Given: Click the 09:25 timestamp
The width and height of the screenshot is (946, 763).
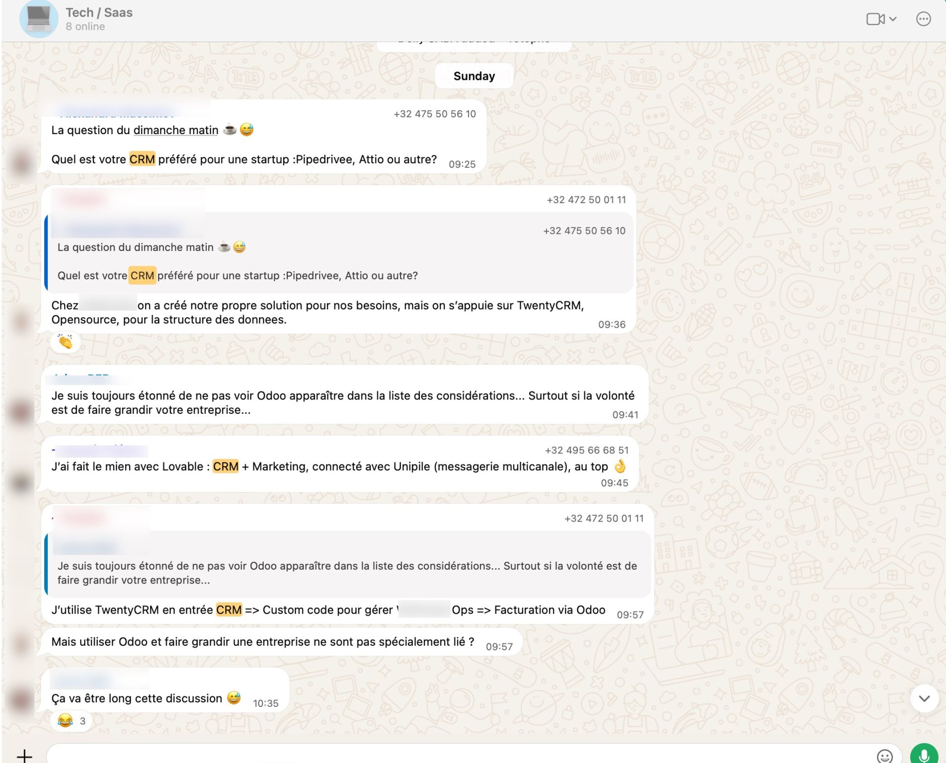Looking at the screenshot, I should coord(462,164).
